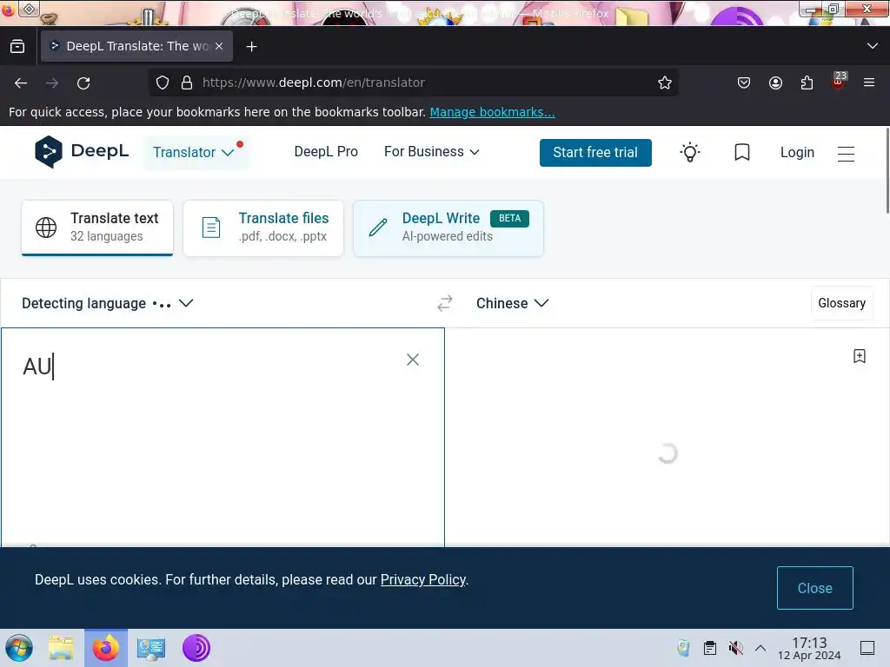Open the Firefox account icon
This screenshot has width=890, height=667.
coord(775,83)
